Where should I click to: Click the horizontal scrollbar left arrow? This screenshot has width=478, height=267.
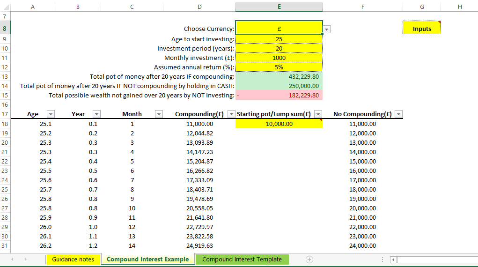point(394,260)
